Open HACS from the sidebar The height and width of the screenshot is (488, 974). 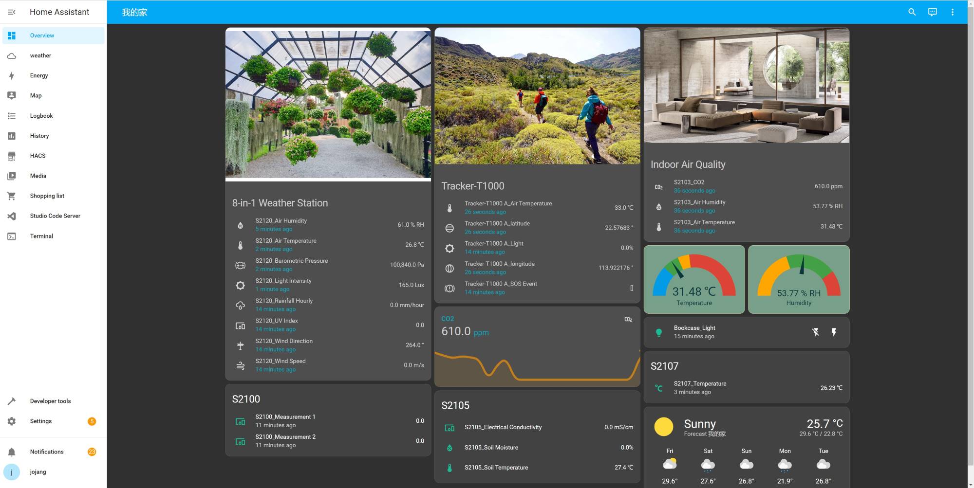[37, 156]
